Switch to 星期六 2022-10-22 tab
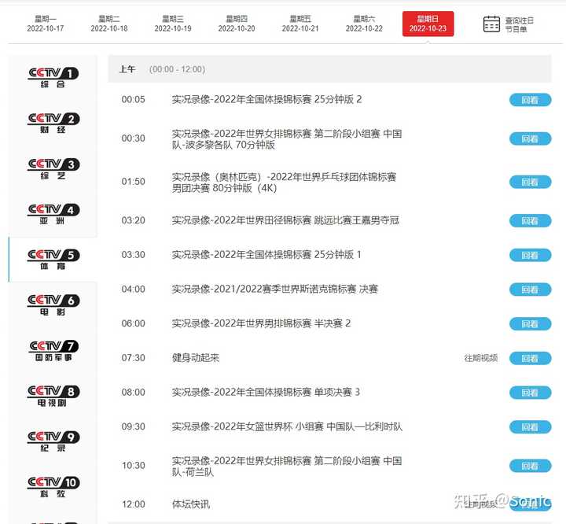Screen dimensions: 566x524 [x=364, y=24]
